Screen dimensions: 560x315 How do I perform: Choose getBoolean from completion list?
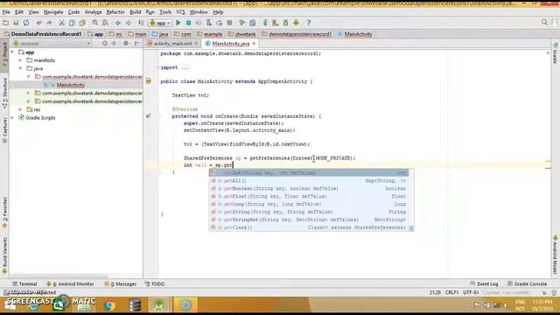click(309, 189)
